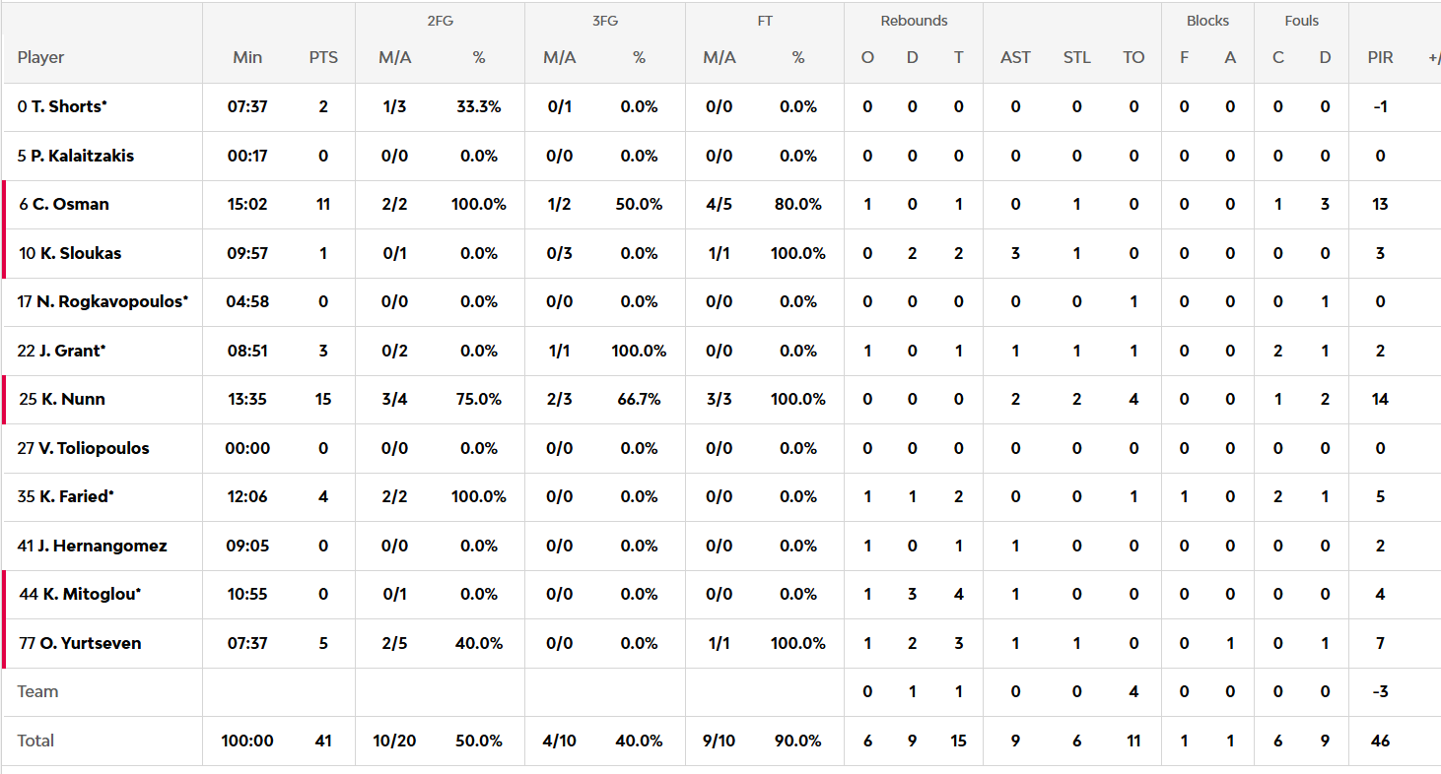The width and height of the screenshot is (1441, 774).
Task: Click the Total row label
Action: (35, 741)
